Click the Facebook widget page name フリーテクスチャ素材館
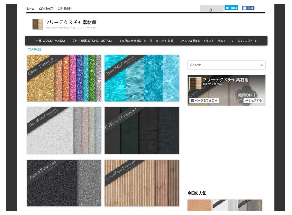This screenshot has height=215, width=292. pyautogui.click(x=225, y=80)
